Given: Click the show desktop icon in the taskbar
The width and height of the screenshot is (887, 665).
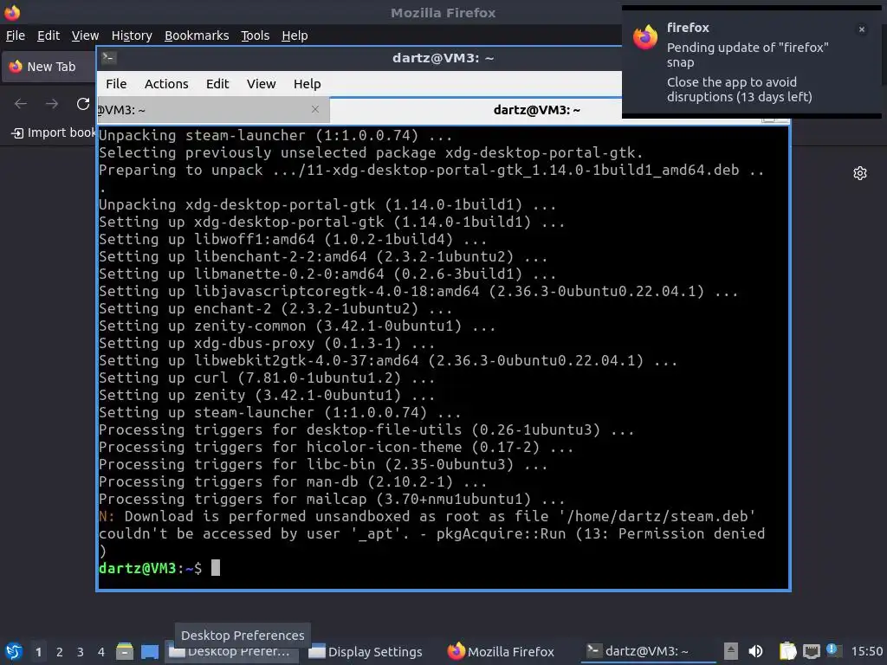Looking at the screenshot, I should click(150, 651).
